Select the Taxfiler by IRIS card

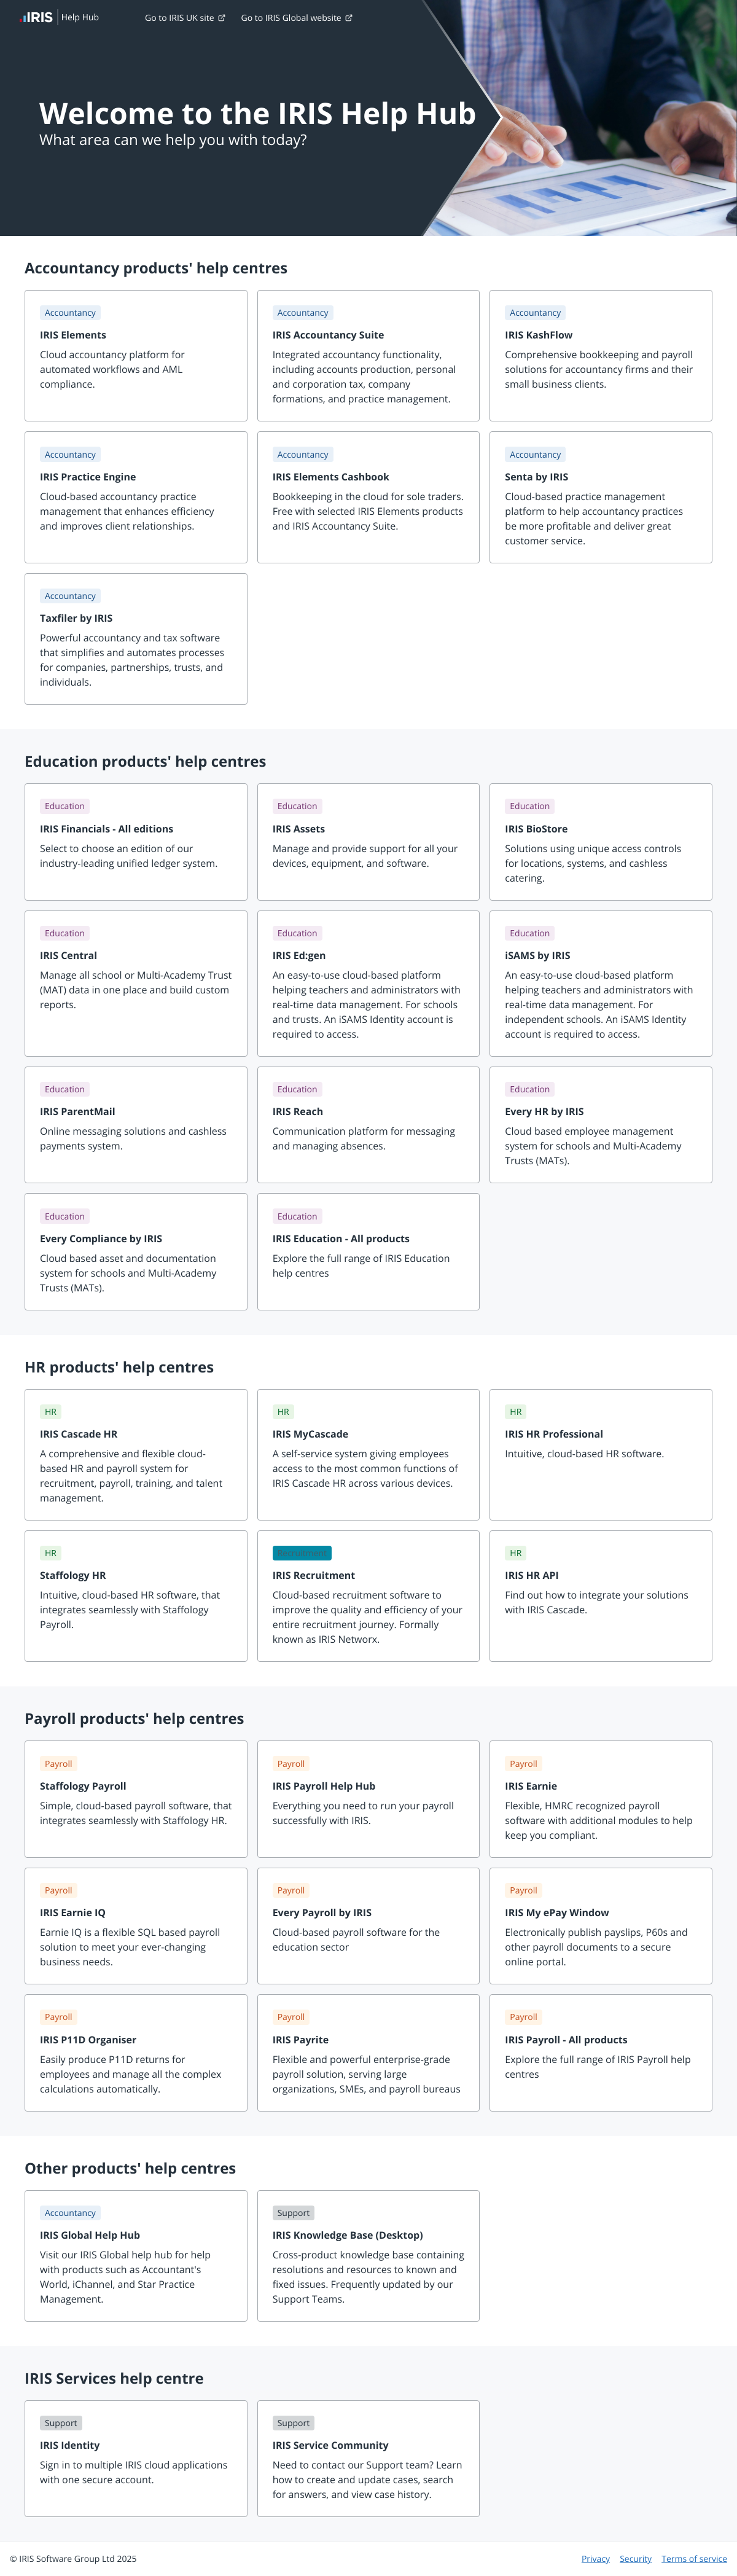136,639
